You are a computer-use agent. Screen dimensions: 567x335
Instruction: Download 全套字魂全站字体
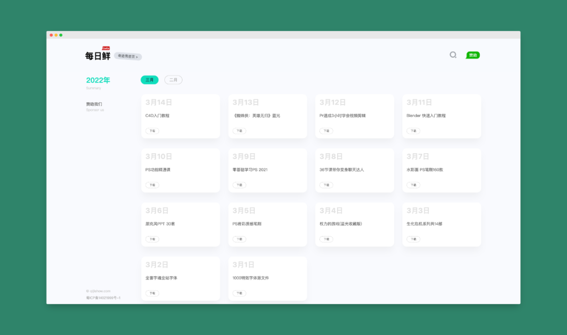click(x=152, y=293)
